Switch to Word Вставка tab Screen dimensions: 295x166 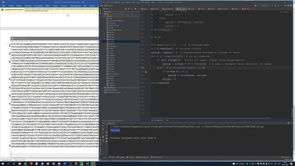click(x=19, y=6)
